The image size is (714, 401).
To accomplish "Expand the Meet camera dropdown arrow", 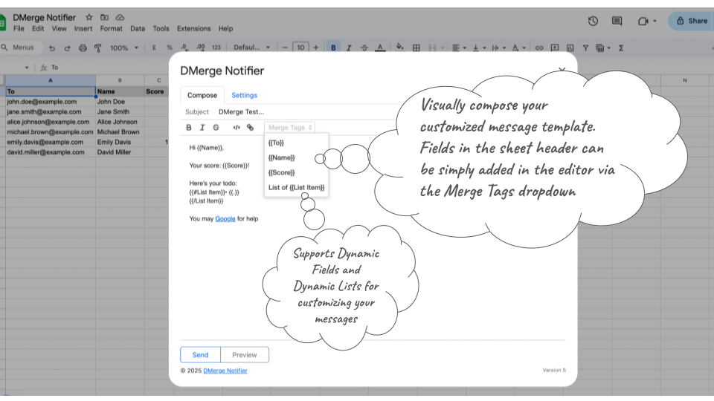I will [654, 21].
